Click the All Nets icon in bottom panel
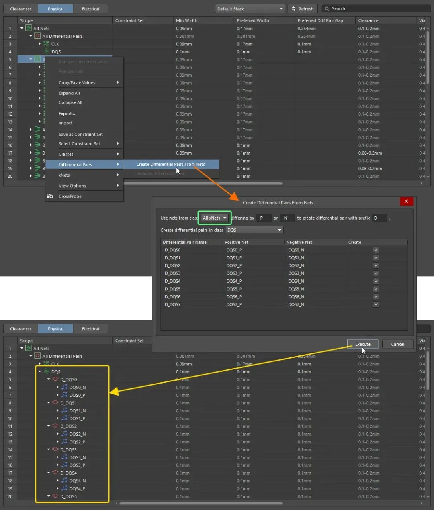434x510 pixels. (x=29, y=348)
